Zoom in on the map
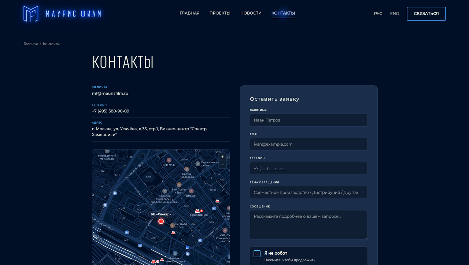 click(222, 157)
